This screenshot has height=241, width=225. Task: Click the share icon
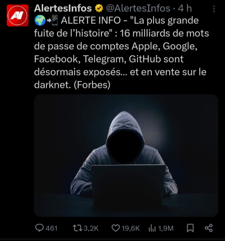coord(209,228)
